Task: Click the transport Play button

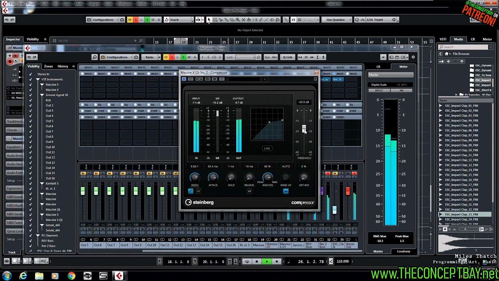Action: [267, 261]
